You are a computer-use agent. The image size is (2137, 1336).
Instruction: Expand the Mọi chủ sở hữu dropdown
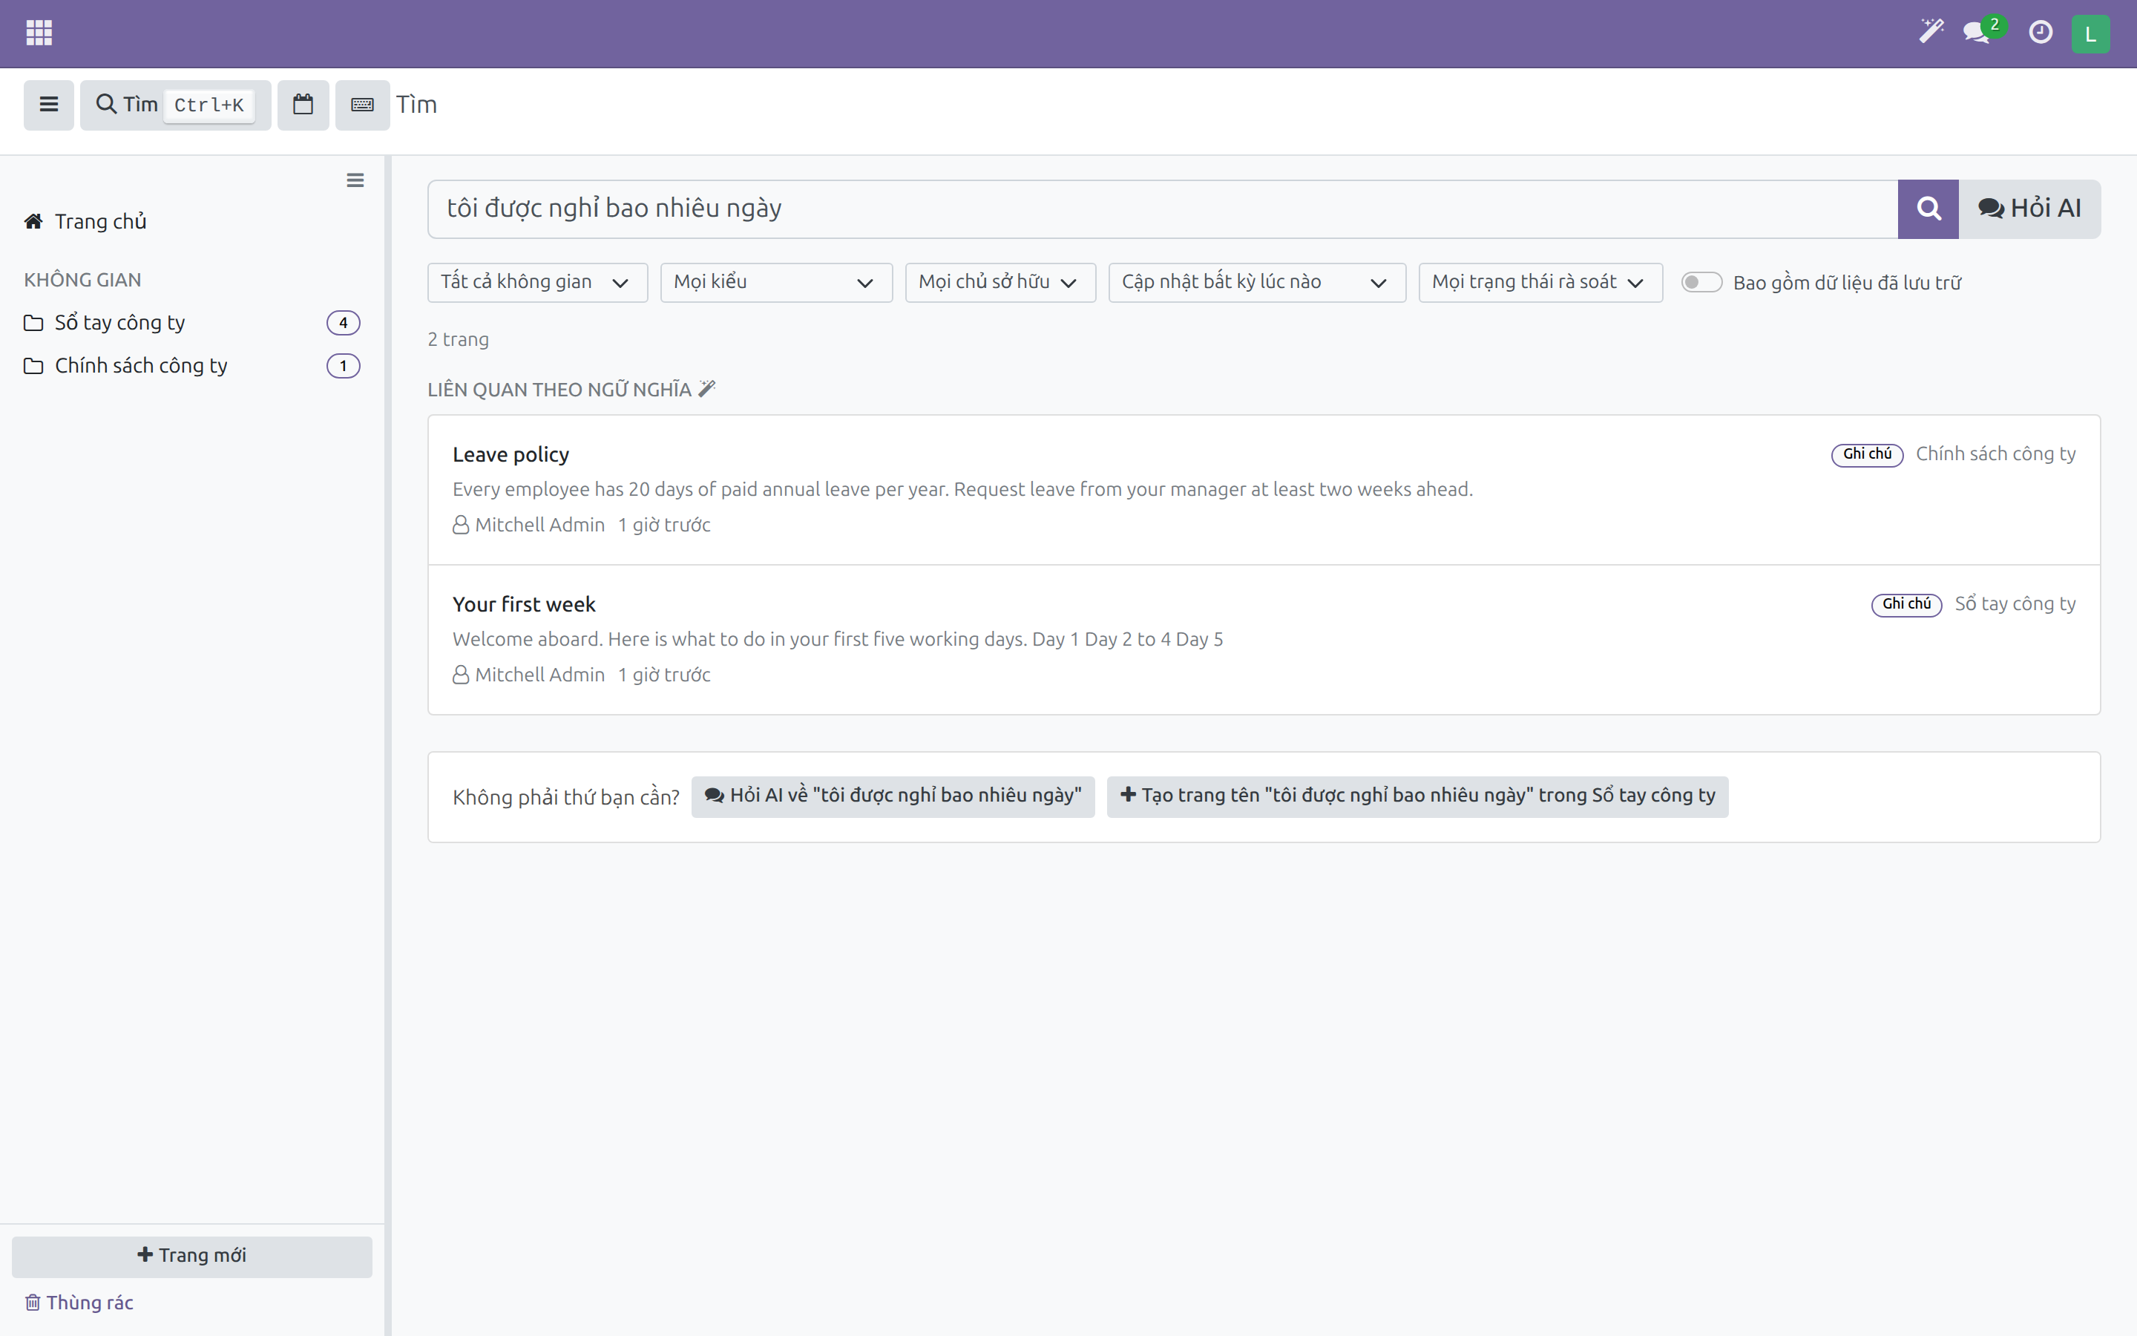(x=999, y=282)
